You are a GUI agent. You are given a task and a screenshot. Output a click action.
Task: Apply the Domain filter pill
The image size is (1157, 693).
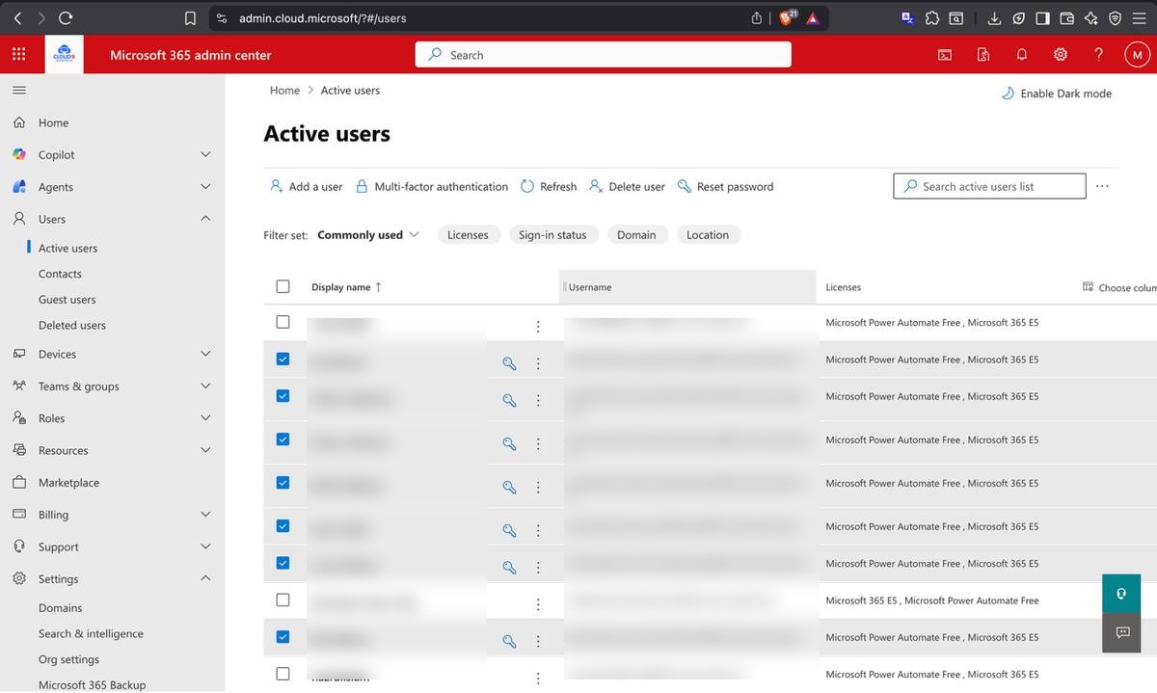pyautogui.click(x=636, y=234)
